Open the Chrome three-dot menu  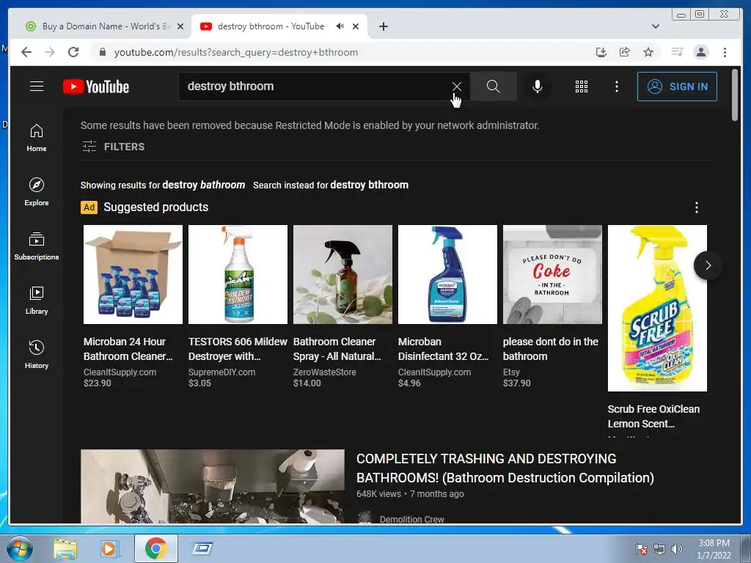pyautogui.click(x=725, y=52)
